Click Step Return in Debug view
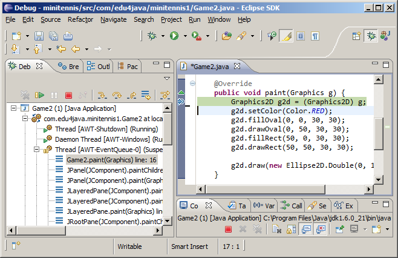398x258 pixels. point(131,95)
